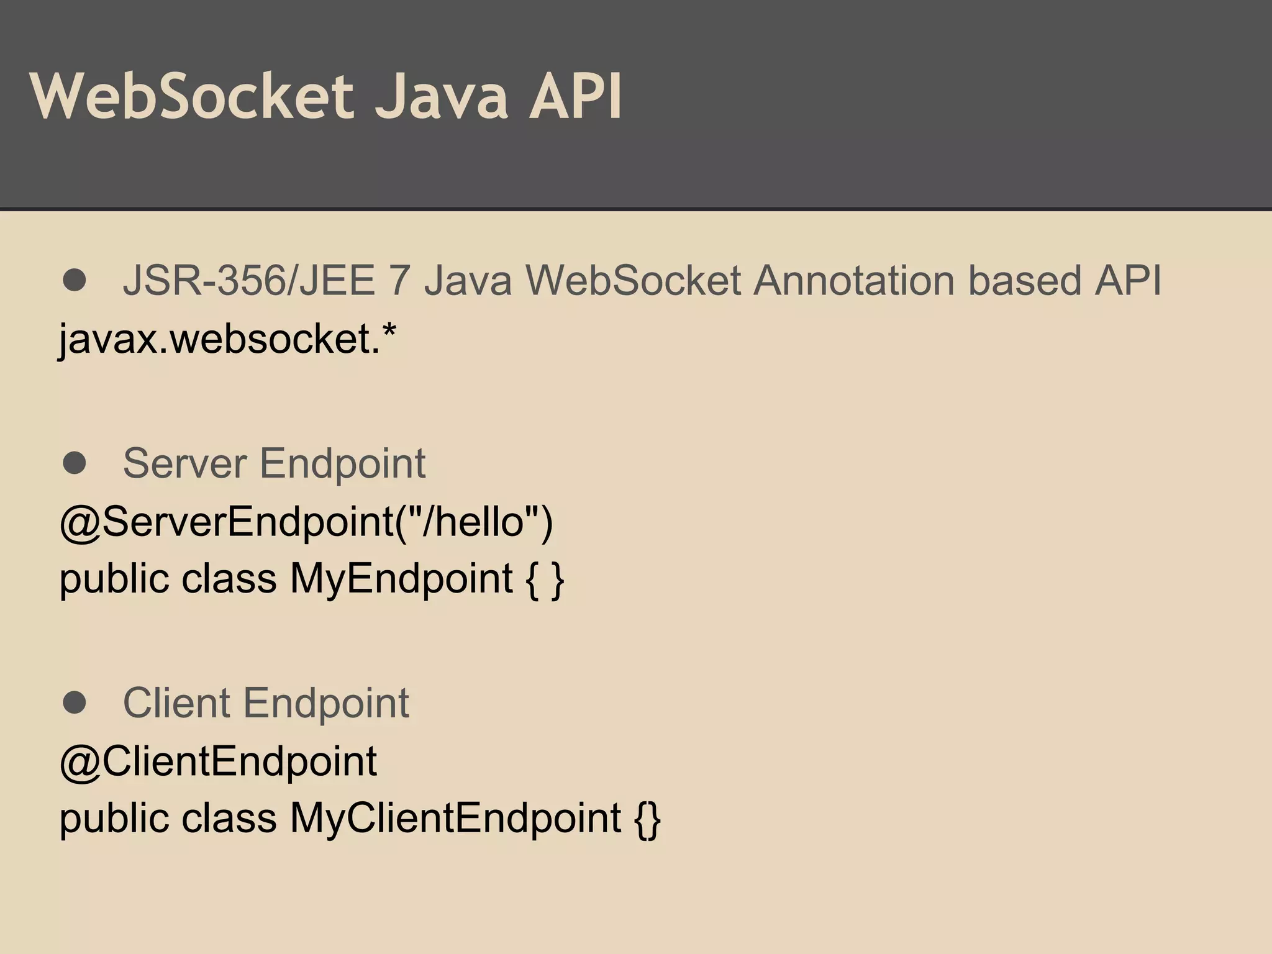Click the curly braces after MyClientEndpoint
The image size is (1272, 954).
coord(647,818)
